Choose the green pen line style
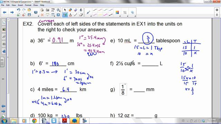The image size is (221, 124). (x=105, y=10)
